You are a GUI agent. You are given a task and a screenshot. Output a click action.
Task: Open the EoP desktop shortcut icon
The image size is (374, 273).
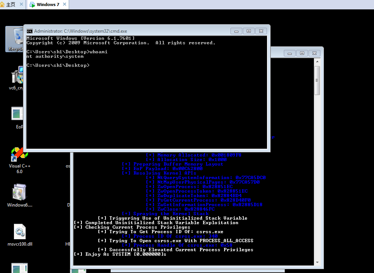pyautogui.click(x=18, y=118)
